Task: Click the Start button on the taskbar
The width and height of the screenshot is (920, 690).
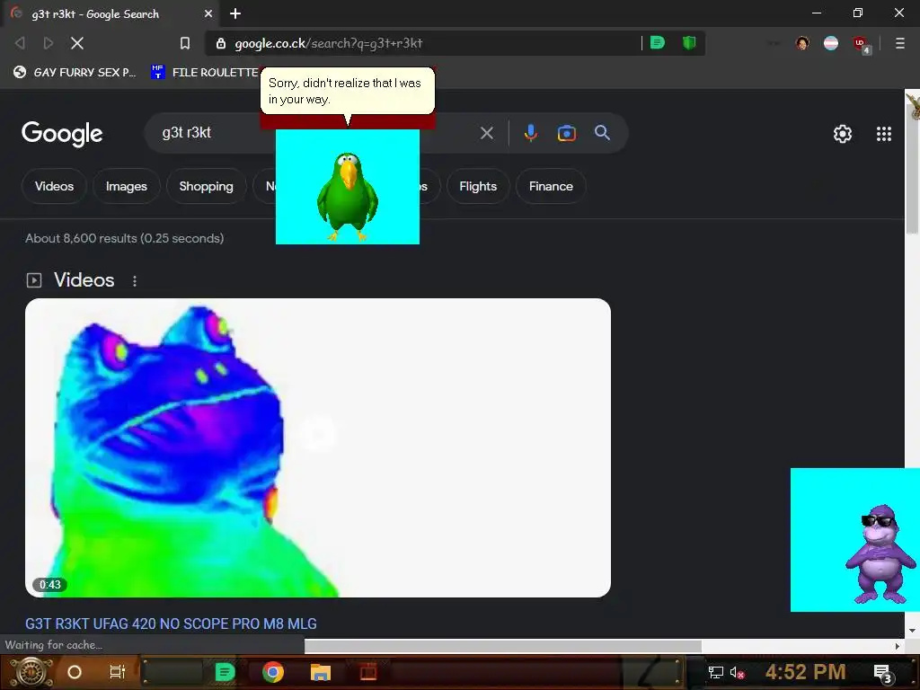Action: [31, 672]
